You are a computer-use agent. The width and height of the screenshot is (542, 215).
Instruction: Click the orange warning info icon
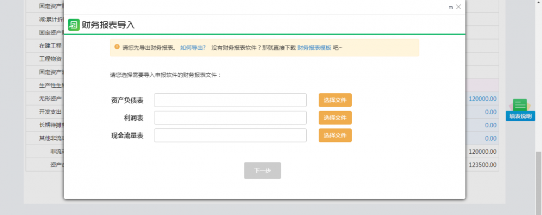(x=117, y=47)
